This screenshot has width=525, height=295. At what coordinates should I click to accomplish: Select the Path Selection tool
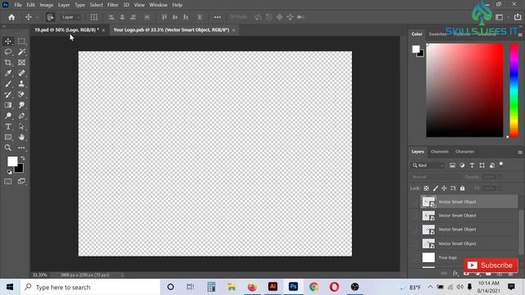pyautogui.click(x=21, y=126)
